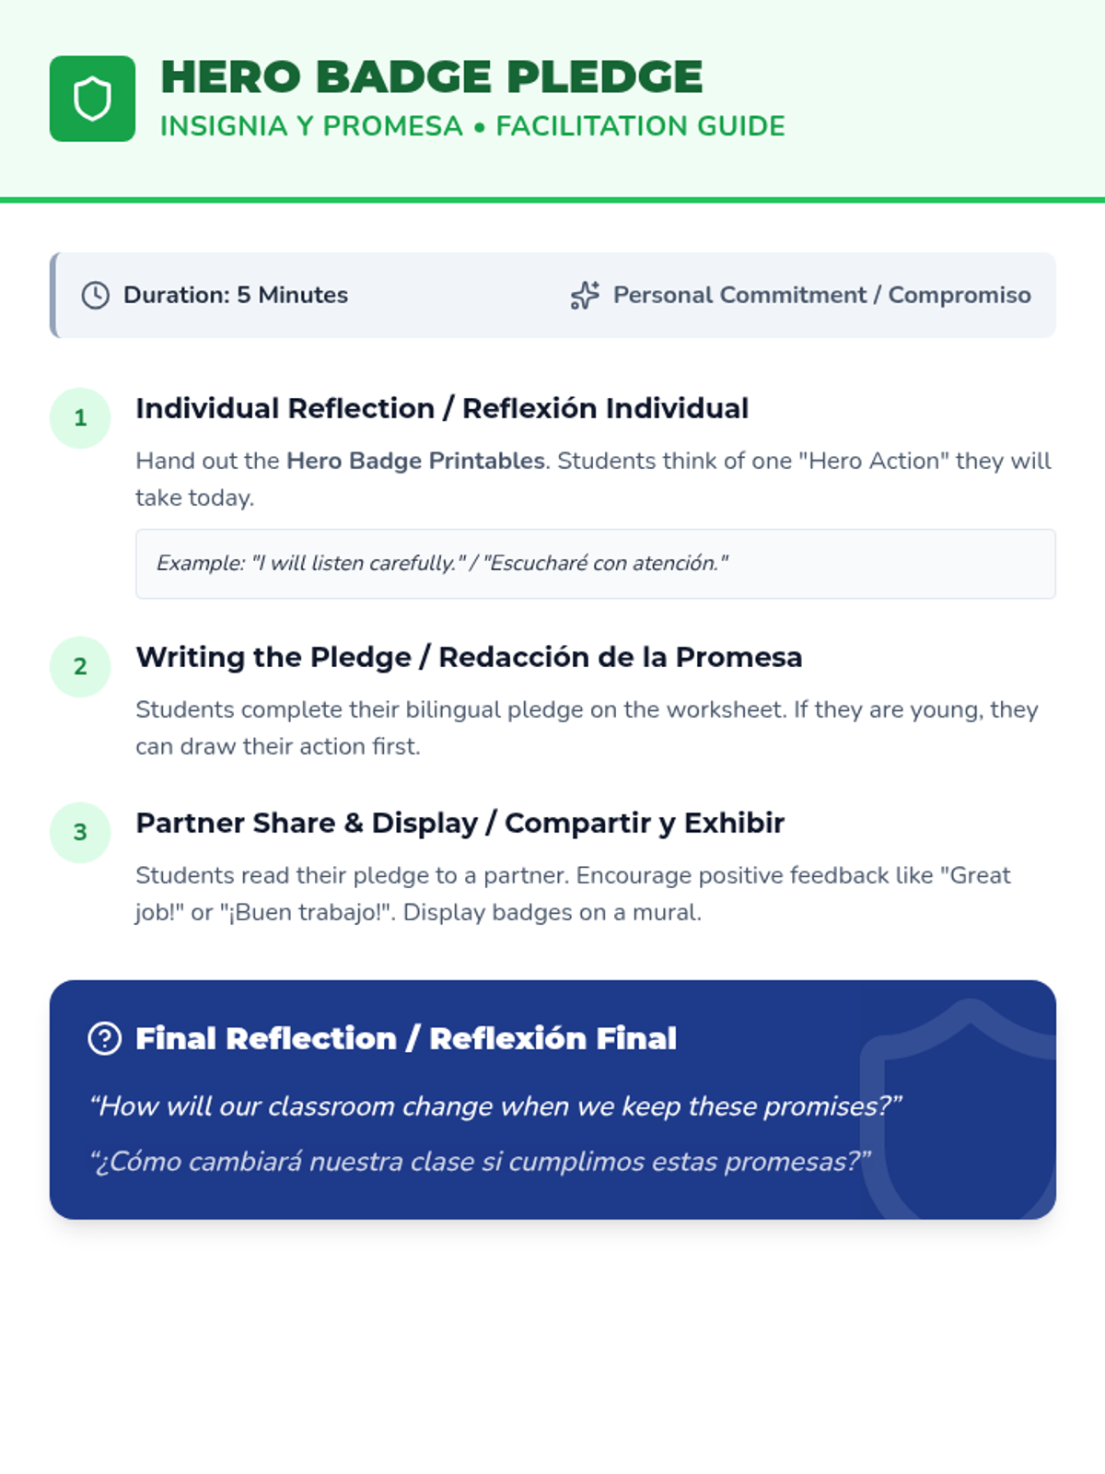Click the step 2 number circle
Screen dimensions: 1105x1474
[x=80, y=667]
